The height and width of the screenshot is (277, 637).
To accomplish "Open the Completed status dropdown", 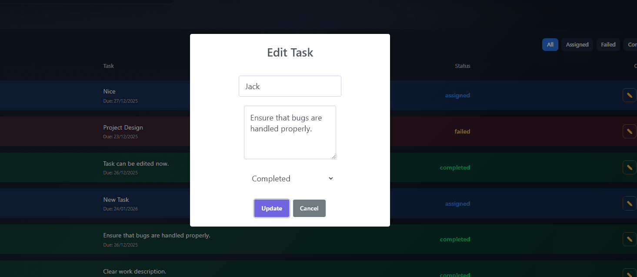I will point(292,179).
